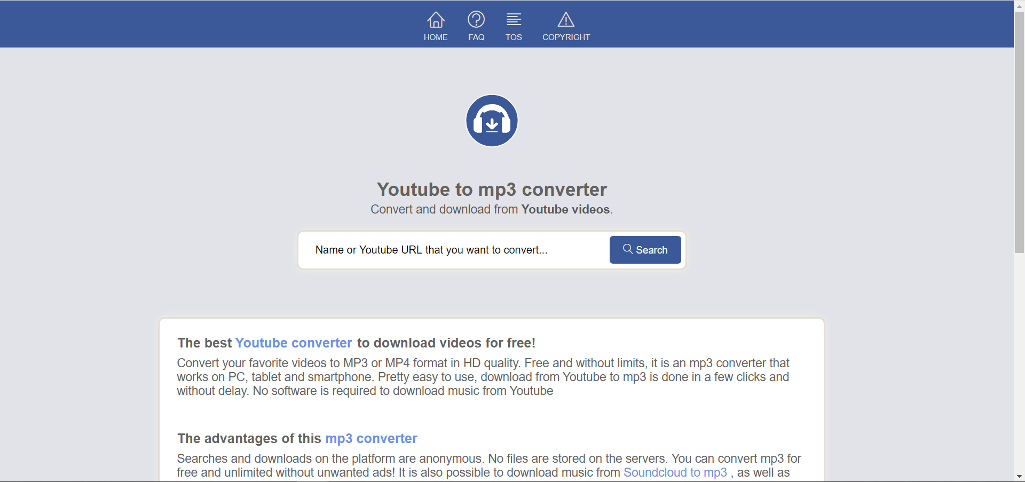Open the FAQ question mark icon
The image size is (1025, 482).
(x=476, y=20)
